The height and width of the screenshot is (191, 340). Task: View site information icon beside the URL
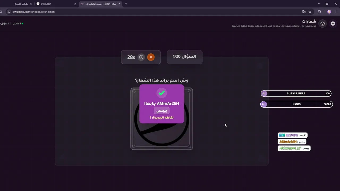(x=8, y=12)
